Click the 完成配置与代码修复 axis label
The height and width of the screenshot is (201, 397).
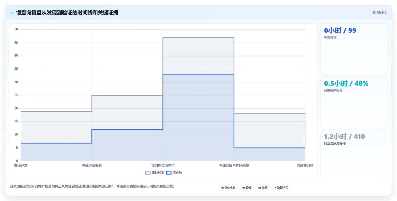(x=234, y=166)
